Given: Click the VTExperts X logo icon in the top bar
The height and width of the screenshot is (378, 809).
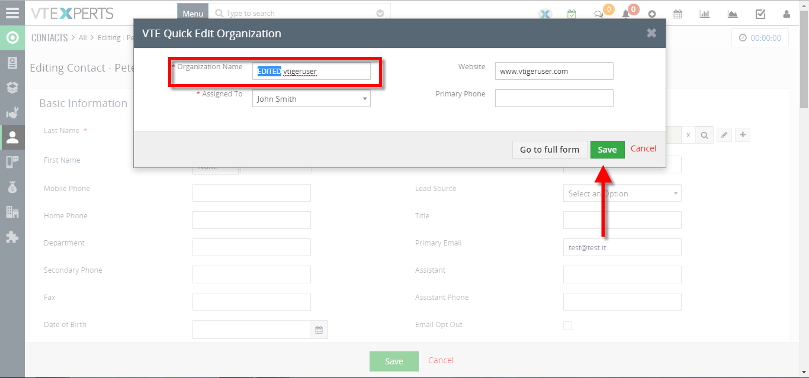Looking at the screenshot, I should [545, 14].
